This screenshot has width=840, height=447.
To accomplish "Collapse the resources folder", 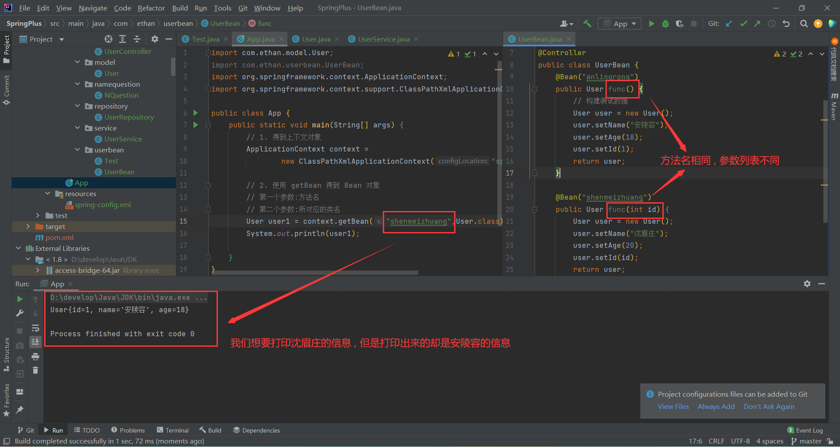I will pyautogui.click(x=48, y=194).
